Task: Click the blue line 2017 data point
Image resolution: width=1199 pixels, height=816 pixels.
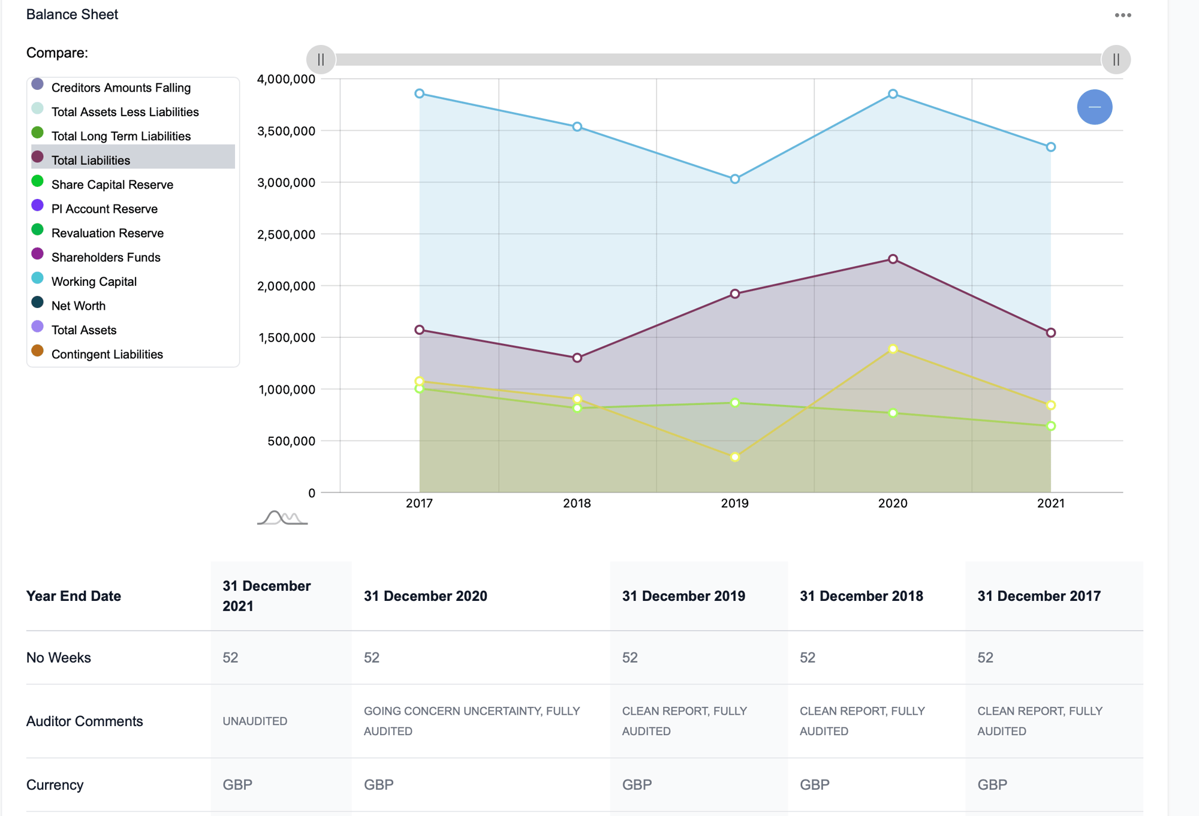Action: (x=420, y=93)
